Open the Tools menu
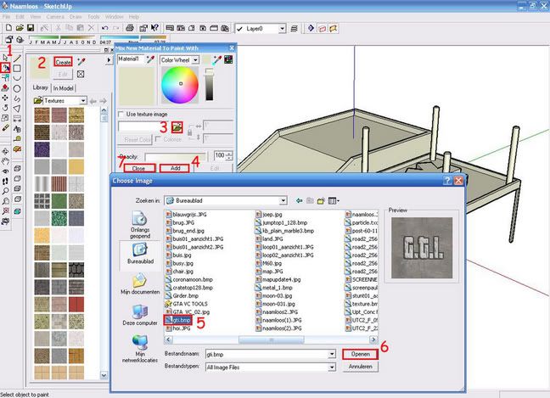The image size is (550, 398). click(x=93, y=17)
